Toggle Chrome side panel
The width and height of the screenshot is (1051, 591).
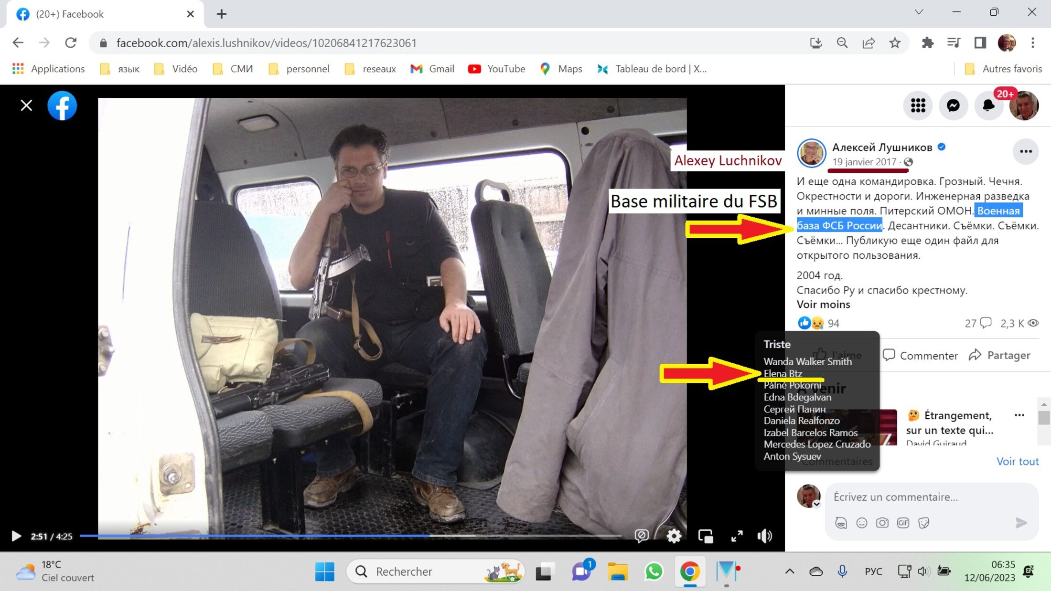point(980,43)
